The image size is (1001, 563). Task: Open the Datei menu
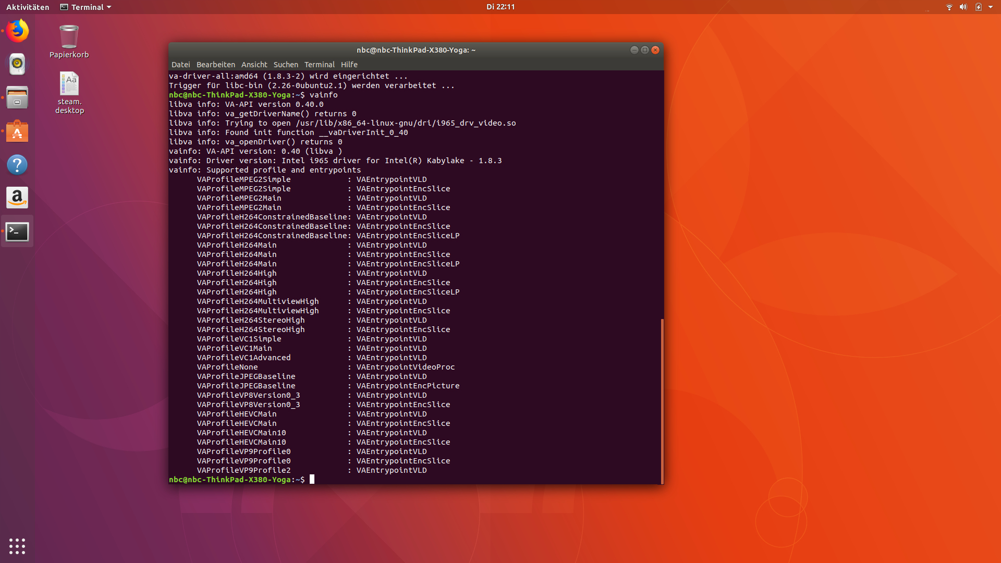[180, 65]
